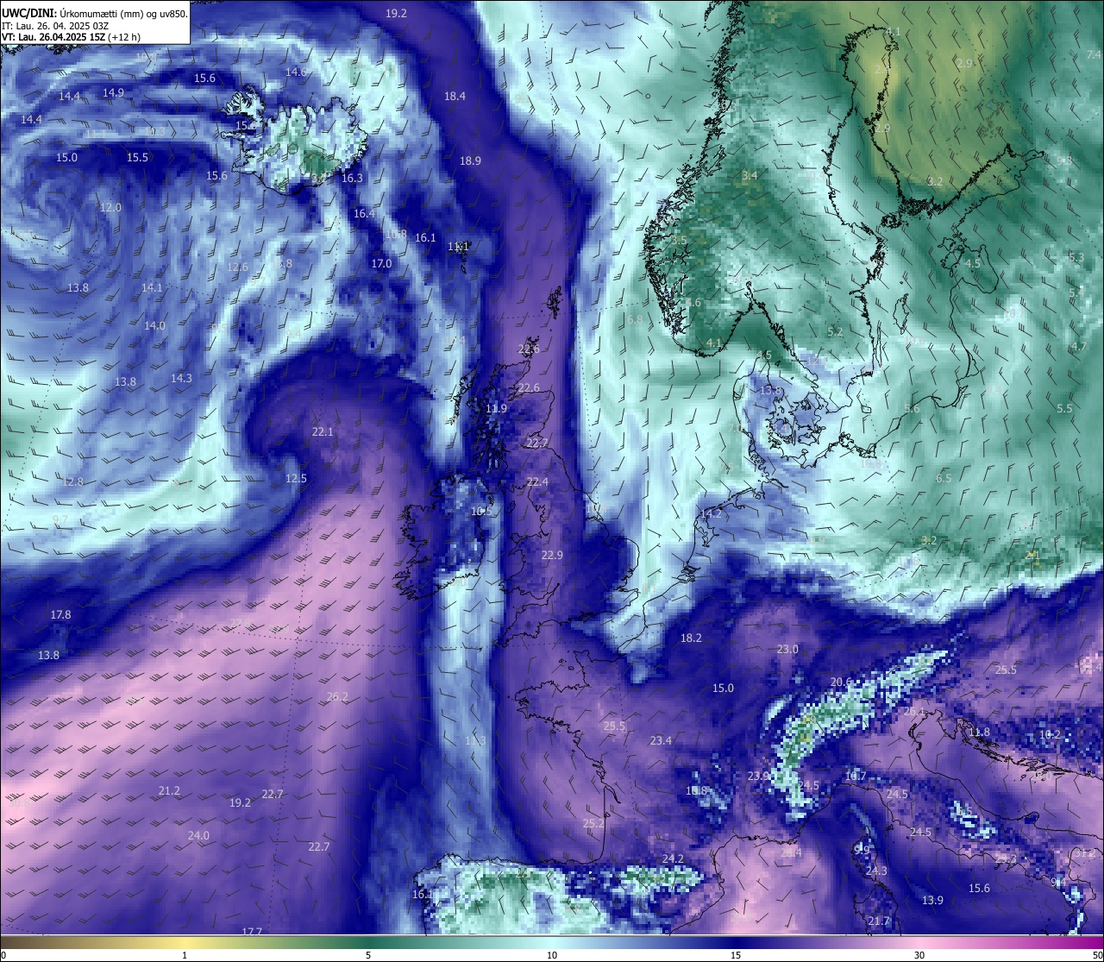
Task: Click the 12.0 value in the swirl
Action: (x=110, y=207)
